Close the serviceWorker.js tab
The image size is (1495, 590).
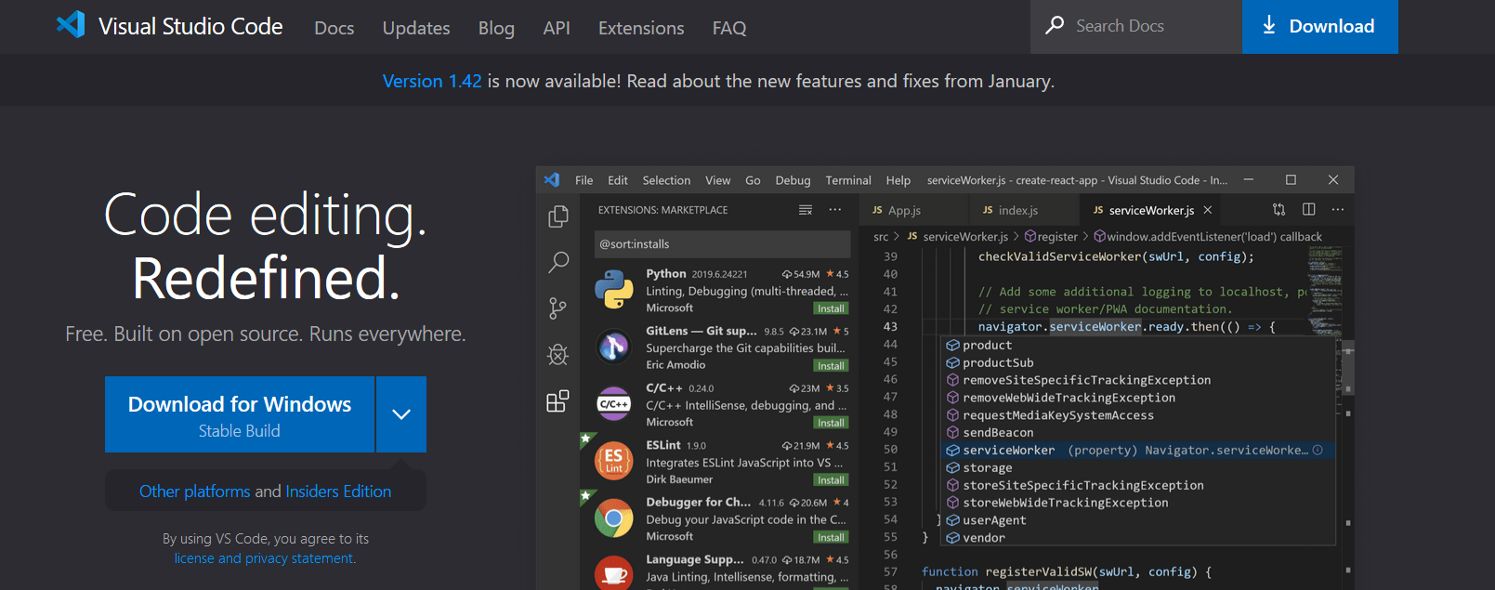pyautogui.click(x=1208, y=210)
